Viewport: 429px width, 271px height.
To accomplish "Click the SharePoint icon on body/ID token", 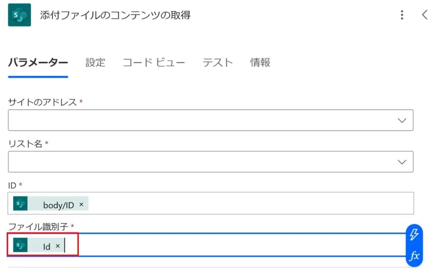I will point(20,204).
